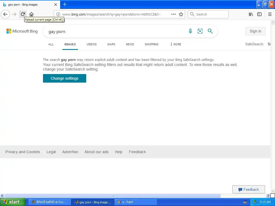Click the Firefox Search field
The image size is (275, 206).
pos(208,14)
